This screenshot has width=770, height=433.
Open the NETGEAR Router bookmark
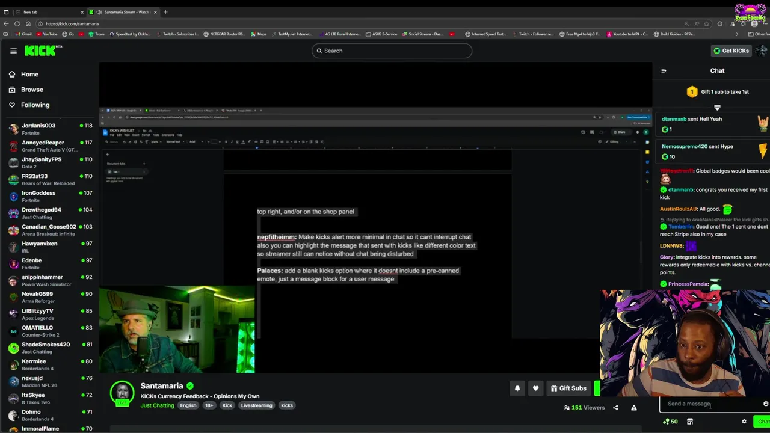[x=225, y=34]
